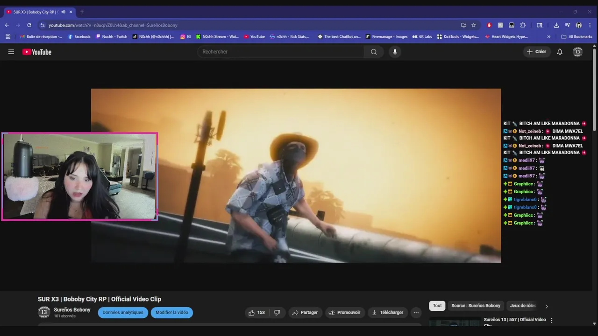Click the 101 abonnés text

coord(65,316)
